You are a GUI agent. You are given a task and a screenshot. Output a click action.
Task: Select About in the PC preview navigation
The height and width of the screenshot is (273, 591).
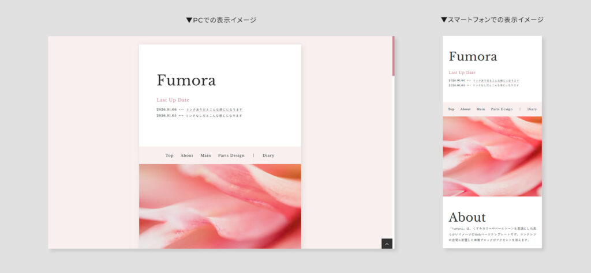[186, 156]
